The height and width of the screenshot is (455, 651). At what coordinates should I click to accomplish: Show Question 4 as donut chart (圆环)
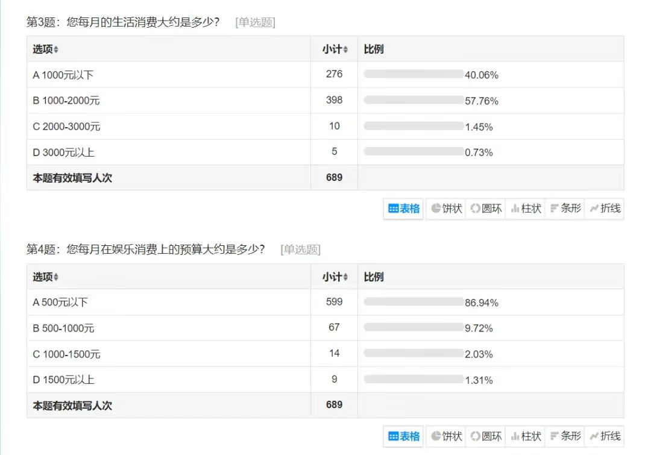tap(486, 436)
